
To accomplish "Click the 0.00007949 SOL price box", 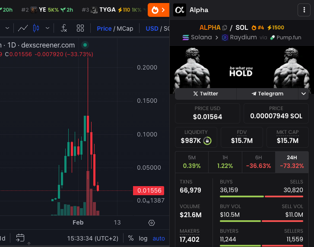I will click(276, 113).
